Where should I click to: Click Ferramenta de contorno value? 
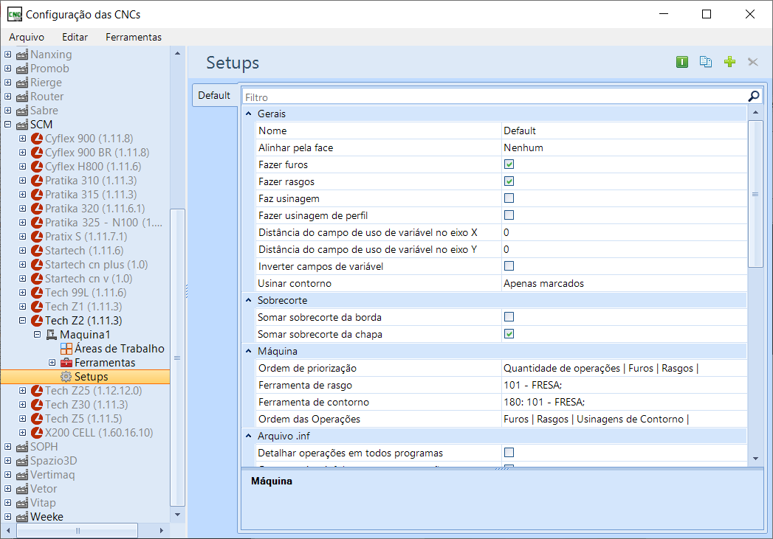[x=624, y=402]
